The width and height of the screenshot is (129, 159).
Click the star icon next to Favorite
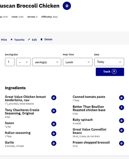(x=11, y=39)
